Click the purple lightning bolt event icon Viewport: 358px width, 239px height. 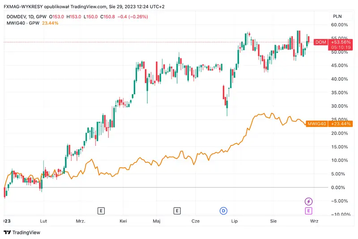click(308, 201)
